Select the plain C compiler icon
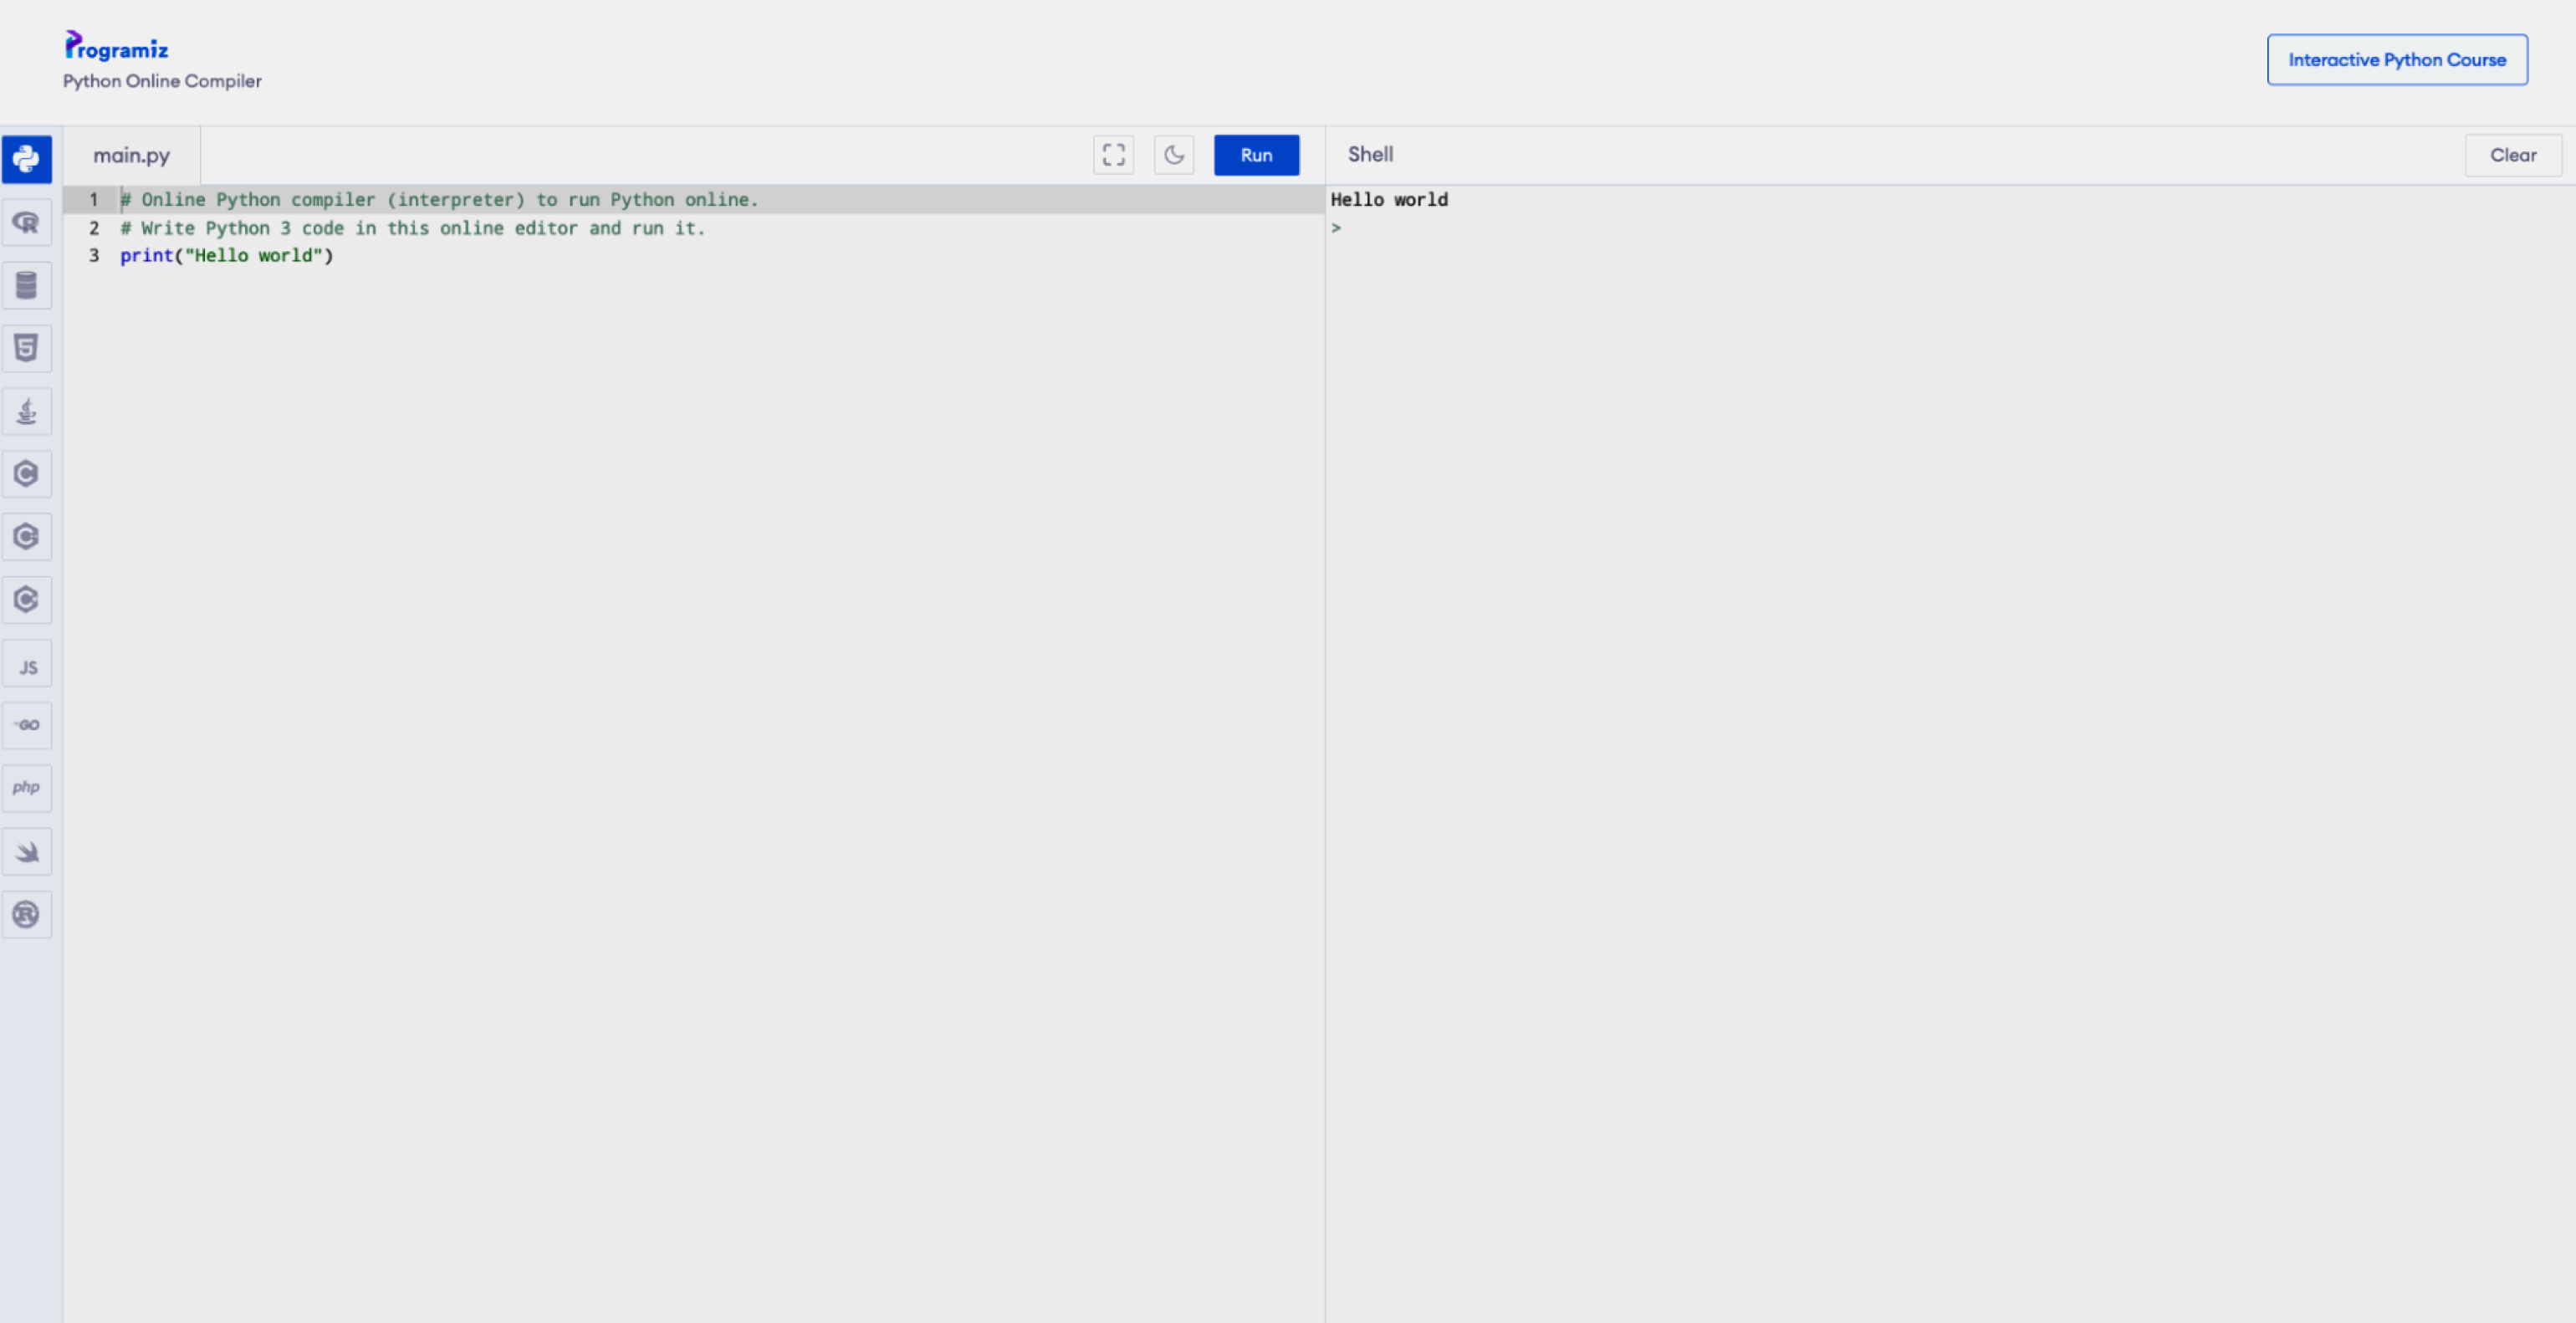 pos(27,474)
